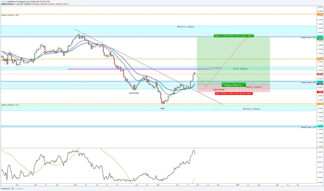The width and height of the screenshot is (324, 191).
Task: Click the red Stop loss label
Action: point(234,93)
